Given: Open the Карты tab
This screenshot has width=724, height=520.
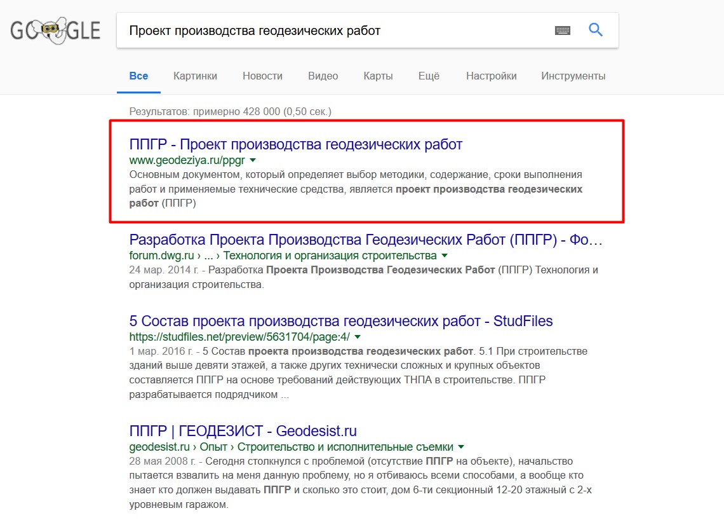Looking at the screenshot, I should coord(378,76).
